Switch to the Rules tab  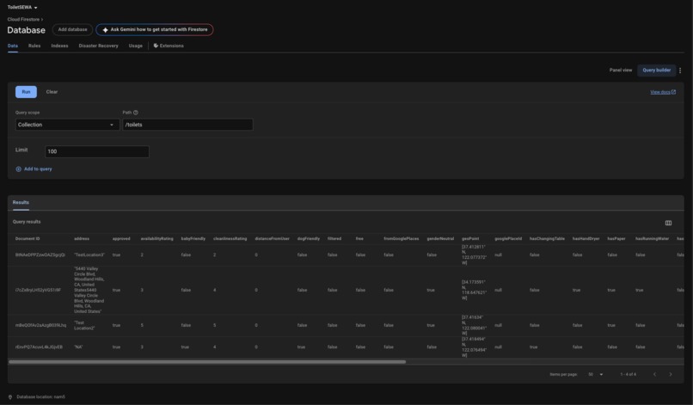(34, 46)
